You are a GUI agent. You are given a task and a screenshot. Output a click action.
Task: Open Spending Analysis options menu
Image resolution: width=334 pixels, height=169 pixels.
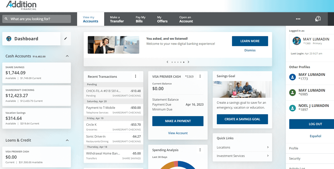tap(200, 150)
